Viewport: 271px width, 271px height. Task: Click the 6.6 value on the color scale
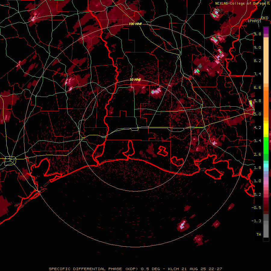click(x=257, y=87)
